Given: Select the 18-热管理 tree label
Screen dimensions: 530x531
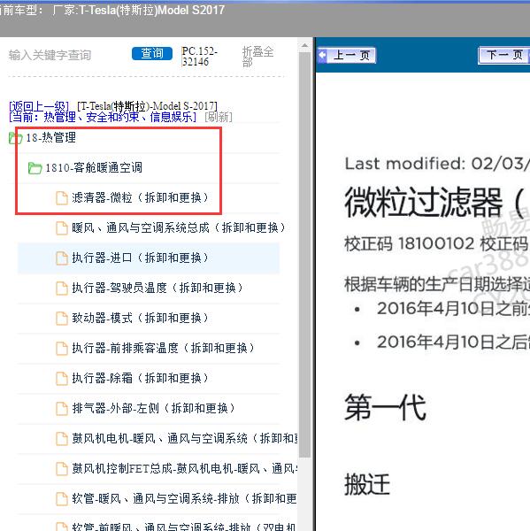Looking at the screenshot, I should [50, 137].
